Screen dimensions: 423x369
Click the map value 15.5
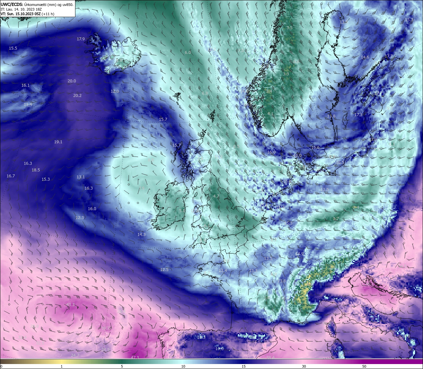click(13, 48)
